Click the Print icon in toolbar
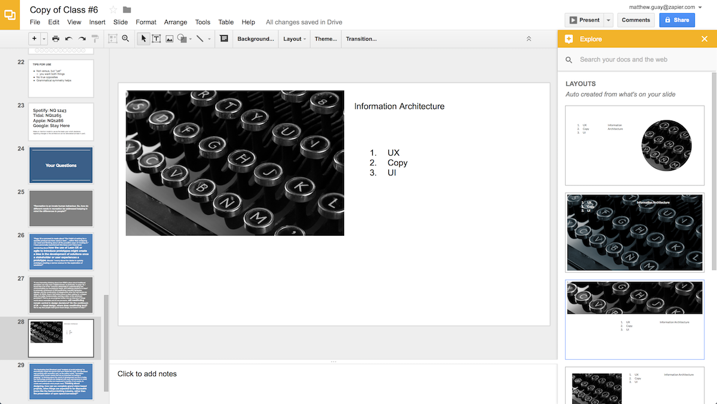This screenshot has width=717, height=404. 56,38
